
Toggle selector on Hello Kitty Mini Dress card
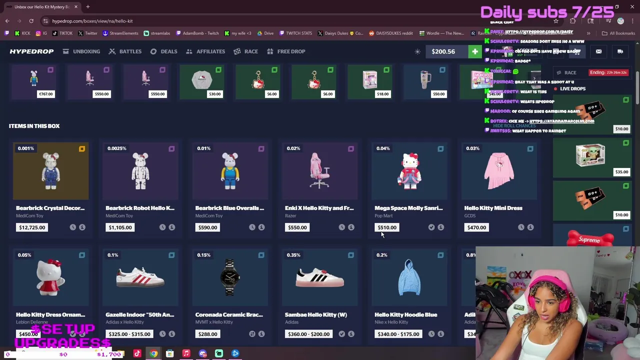tap(530, 148)
